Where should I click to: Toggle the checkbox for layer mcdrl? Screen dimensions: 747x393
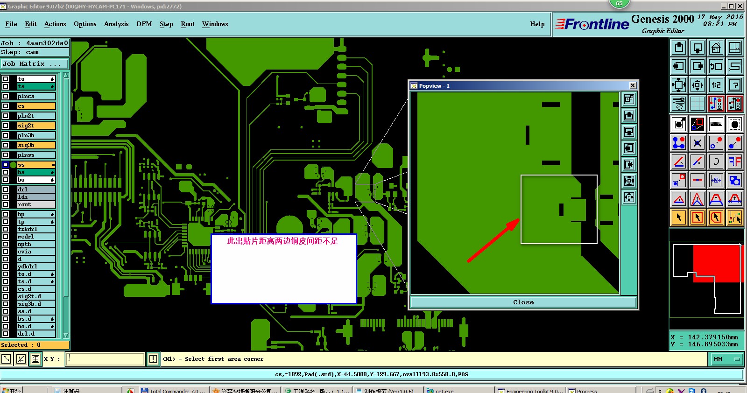pos(6,237)
